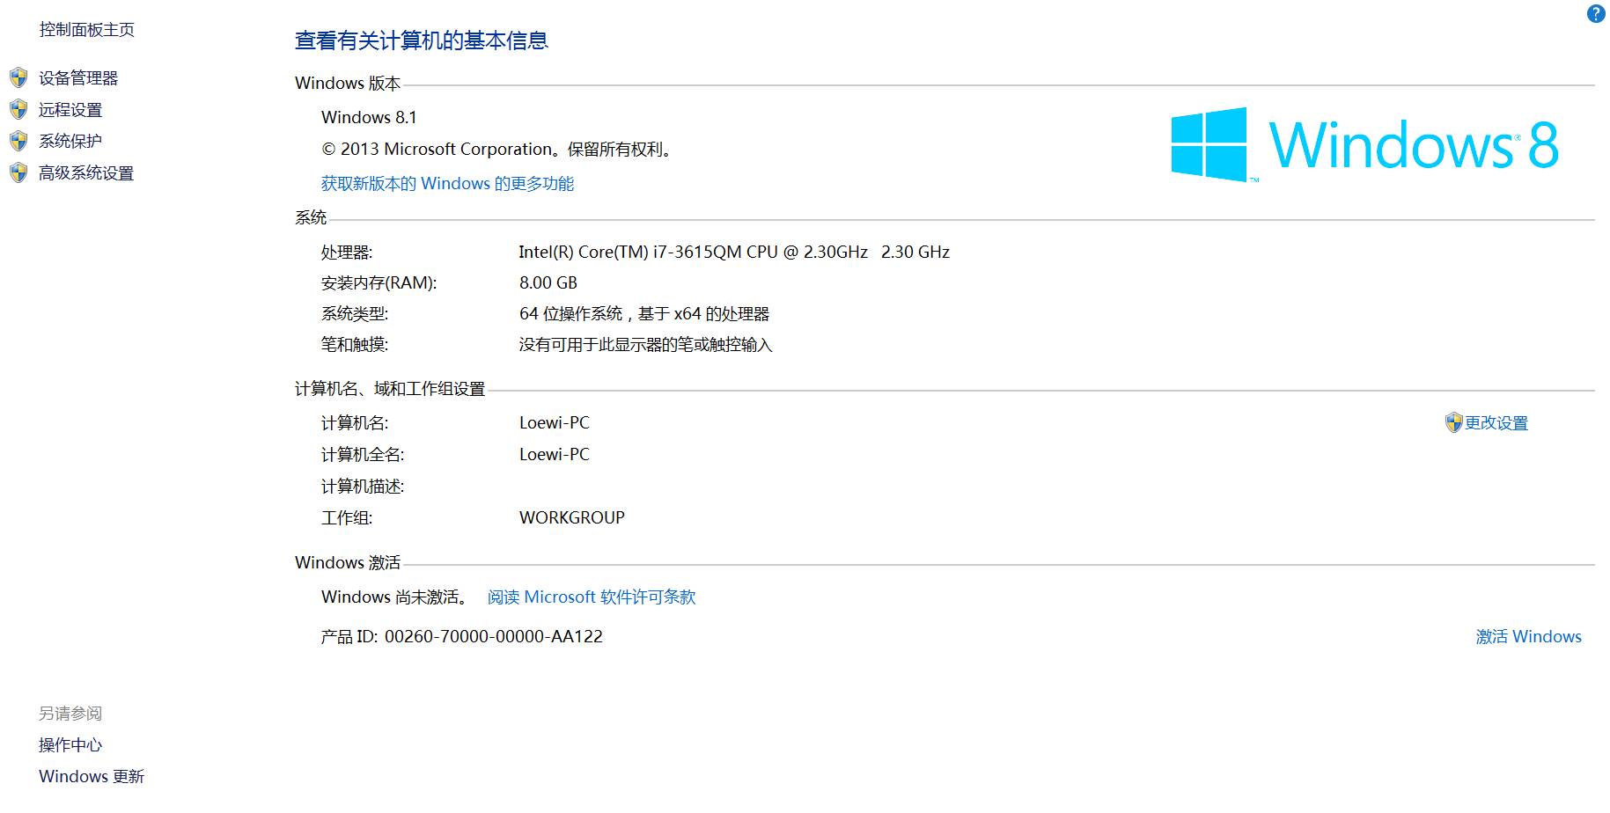Go to 控制面板主页
This screenshot has width=1610, height=813.
[86, 30]
